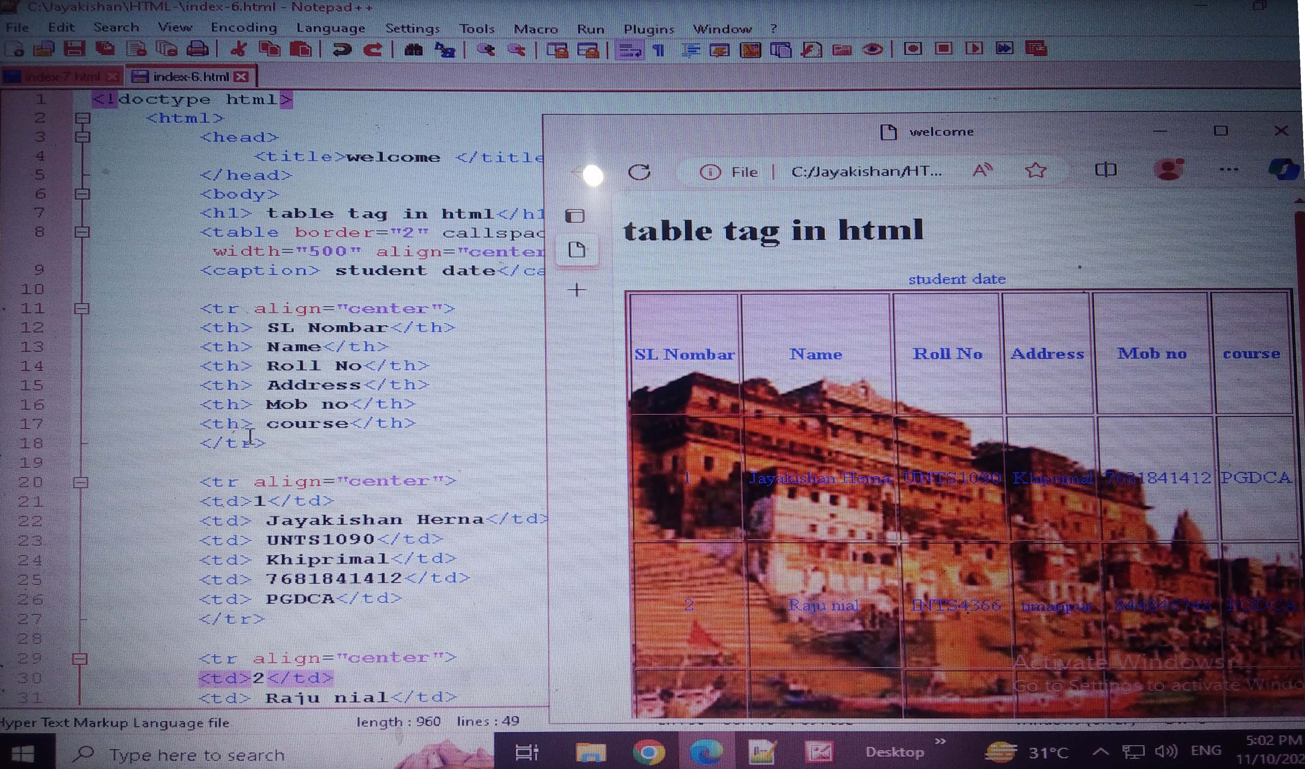Collapse the tr fold marker on line 20
1305x769 pixels.
point(81,482)
